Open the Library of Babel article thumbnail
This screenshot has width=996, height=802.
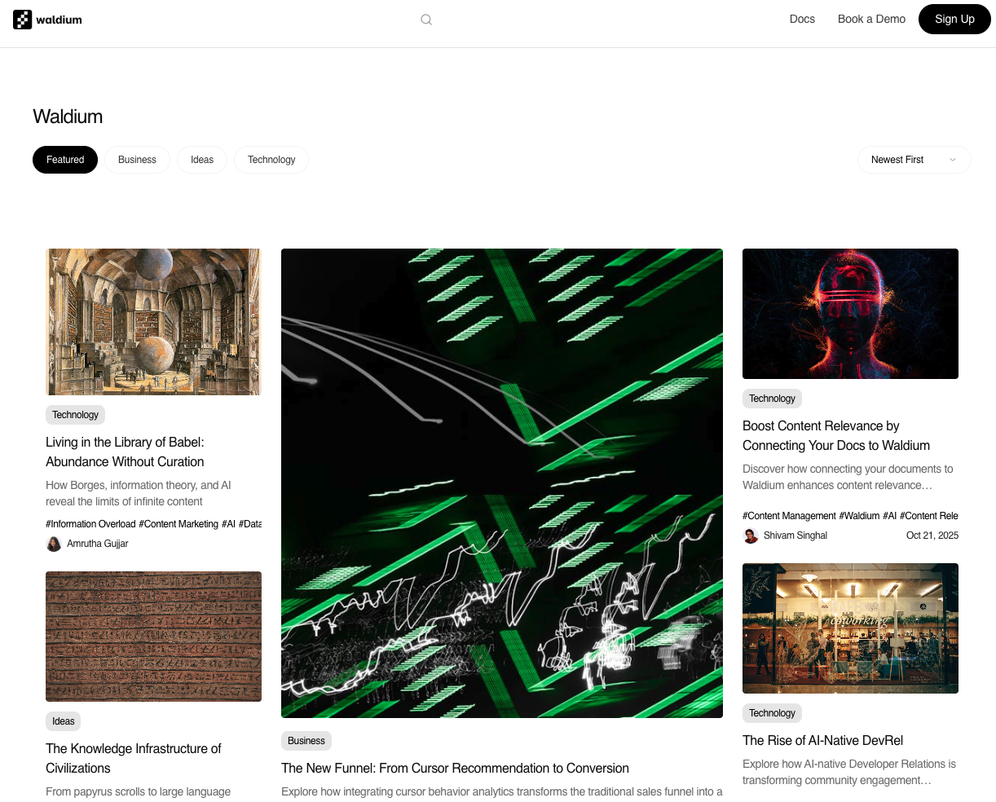(x=153, y=322)
